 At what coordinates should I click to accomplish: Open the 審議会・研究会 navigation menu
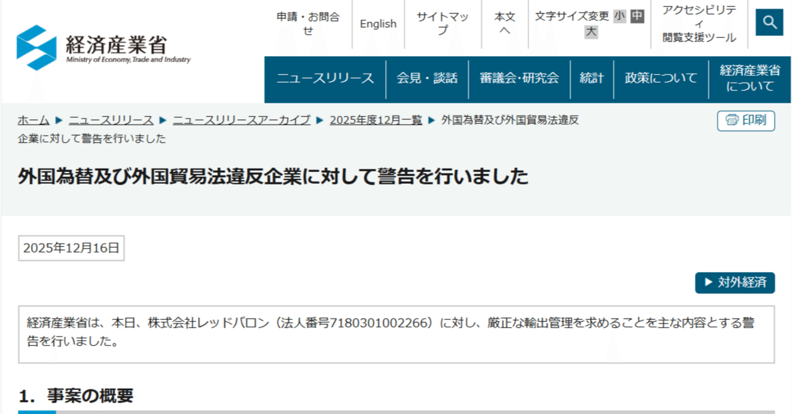pos(518,79)
